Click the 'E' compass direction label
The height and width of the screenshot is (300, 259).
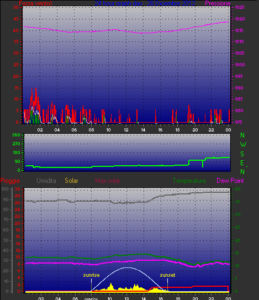(x=242, y=163)
